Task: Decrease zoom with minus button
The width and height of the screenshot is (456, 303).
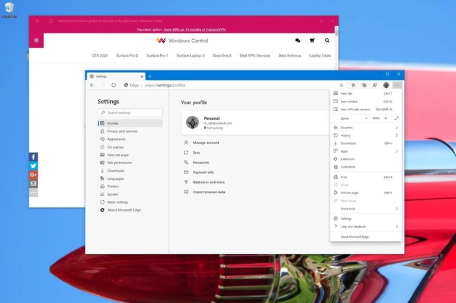Action: 366,119
